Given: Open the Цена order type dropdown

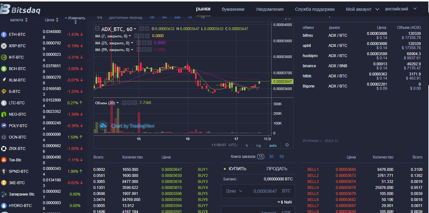Looking at the screenshot, I should coord(234,191).
